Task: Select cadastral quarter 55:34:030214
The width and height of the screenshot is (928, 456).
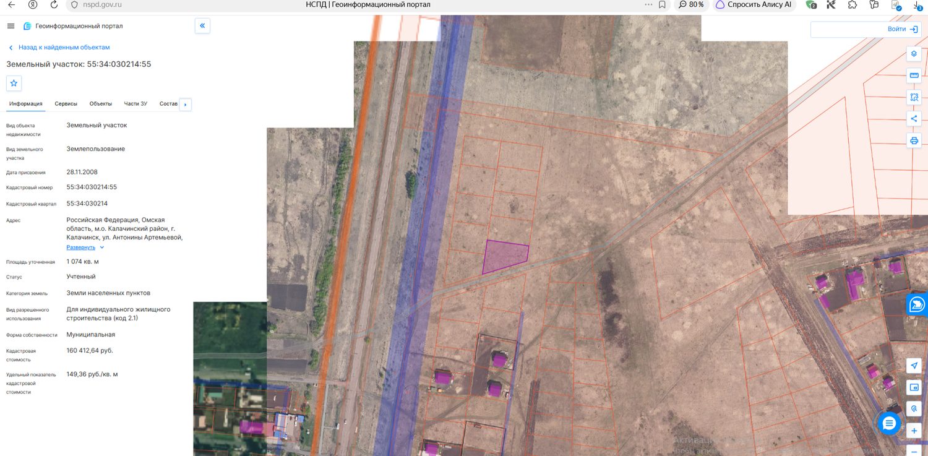Action: pyautogui.click(x=87, y=204)
